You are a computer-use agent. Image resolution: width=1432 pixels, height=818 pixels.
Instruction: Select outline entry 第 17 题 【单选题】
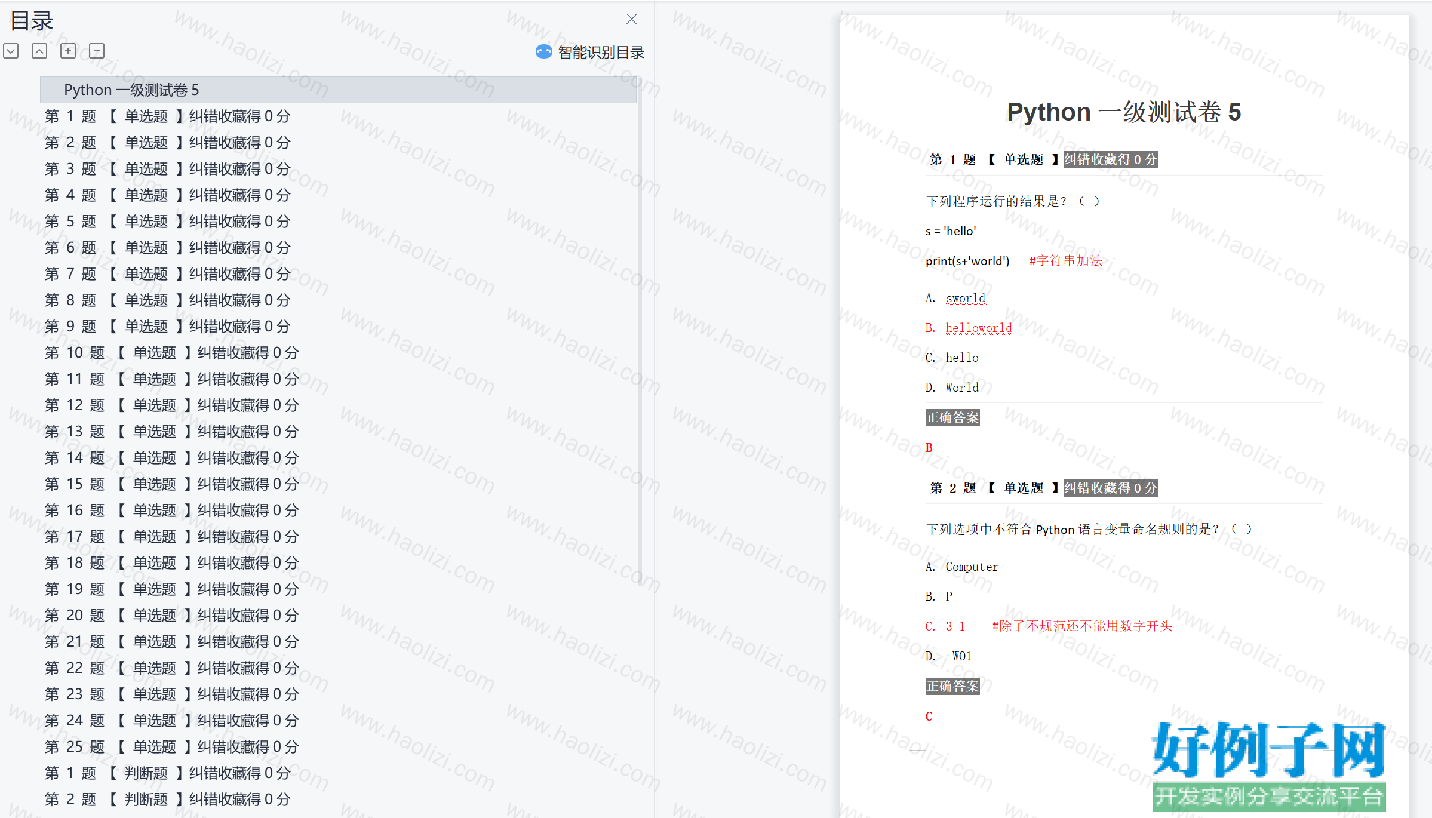[x=172, y=537]
